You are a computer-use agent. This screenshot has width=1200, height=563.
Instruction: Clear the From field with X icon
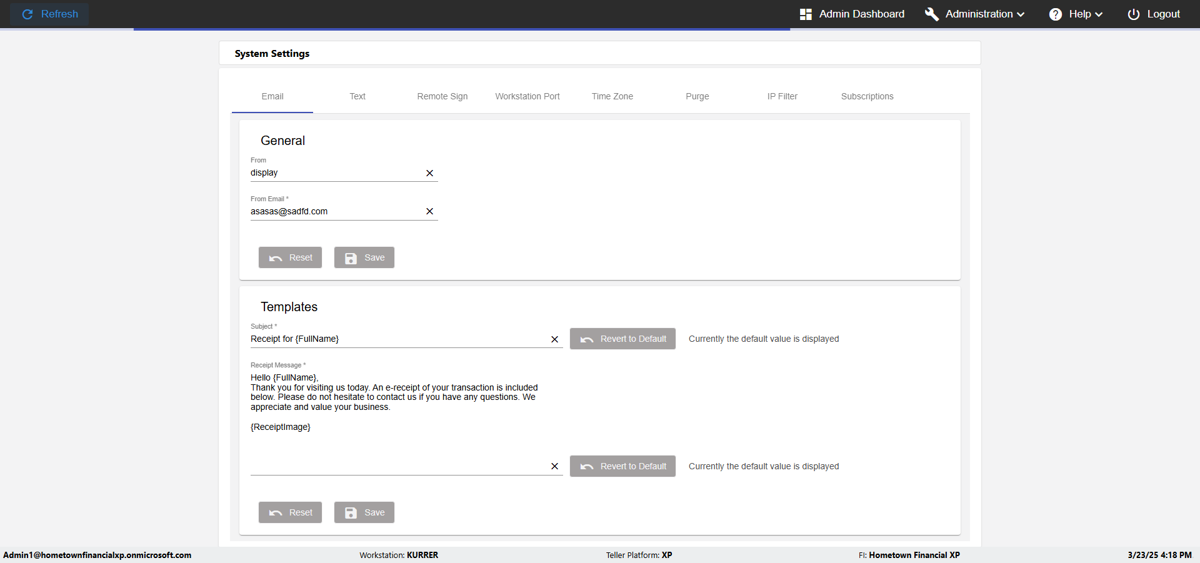[429, 173]
